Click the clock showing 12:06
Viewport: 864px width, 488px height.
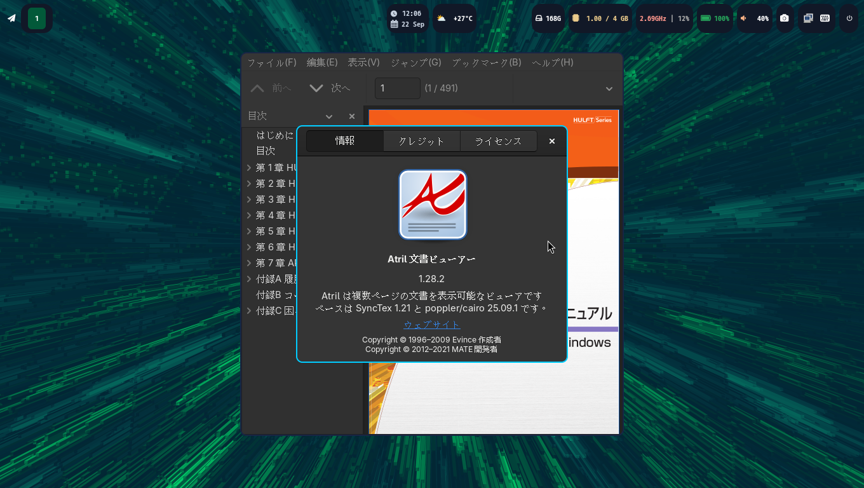406,13
